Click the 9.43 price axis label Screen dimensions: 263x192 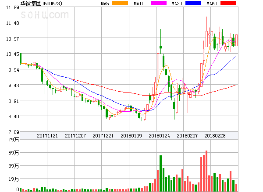tap(14, 86)
